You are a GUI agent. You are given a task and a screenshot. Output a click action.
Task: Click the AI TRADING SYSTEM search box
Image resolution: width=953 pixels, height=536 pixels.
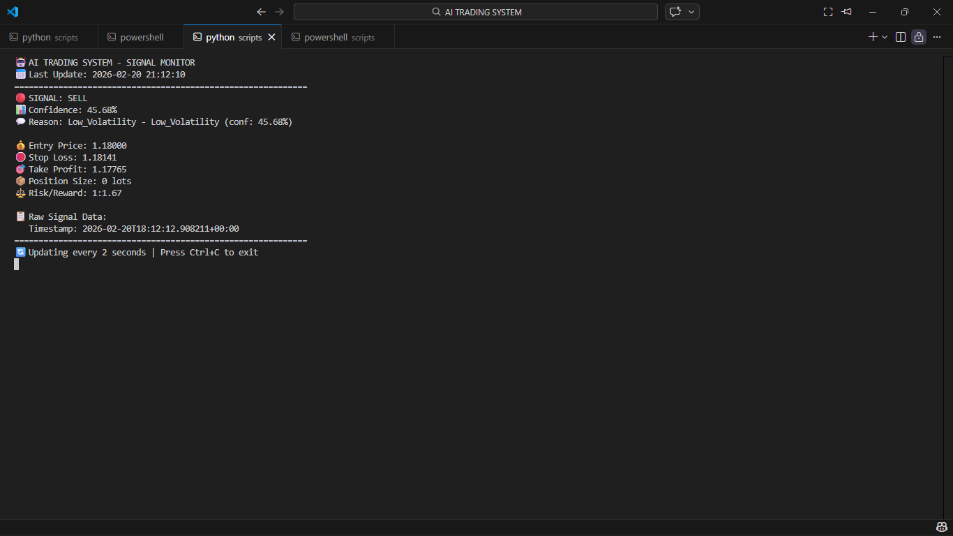tap(476, 12)
